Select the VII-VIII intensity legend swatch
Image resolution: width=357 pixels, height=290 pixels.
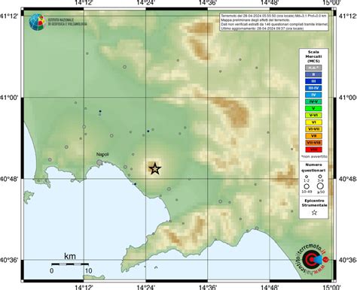313,143
